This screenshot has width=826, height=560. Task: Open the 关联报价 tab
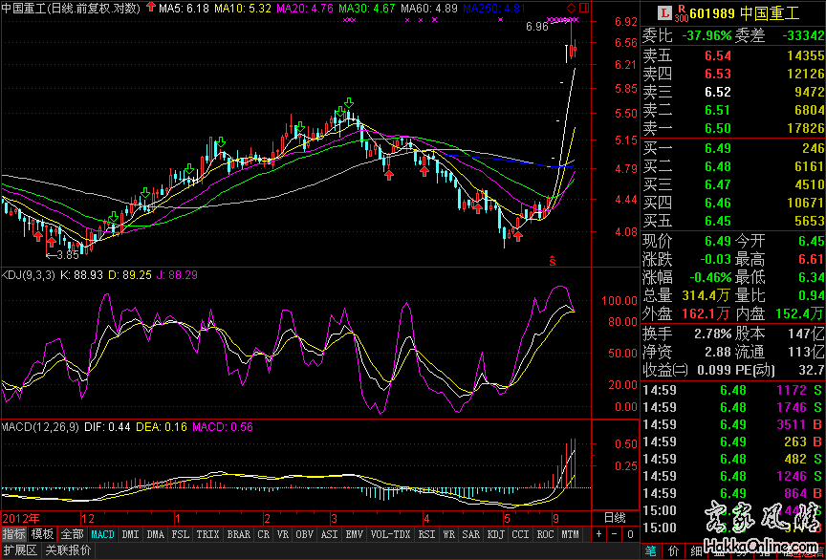point(68,551)
